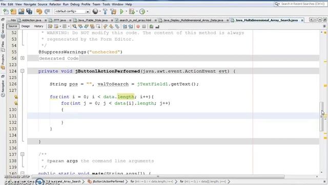The width and height of the screenshot is (328, 185).
Task: Click the Stop Macro Recording square icon
Action: click(144, 26)
